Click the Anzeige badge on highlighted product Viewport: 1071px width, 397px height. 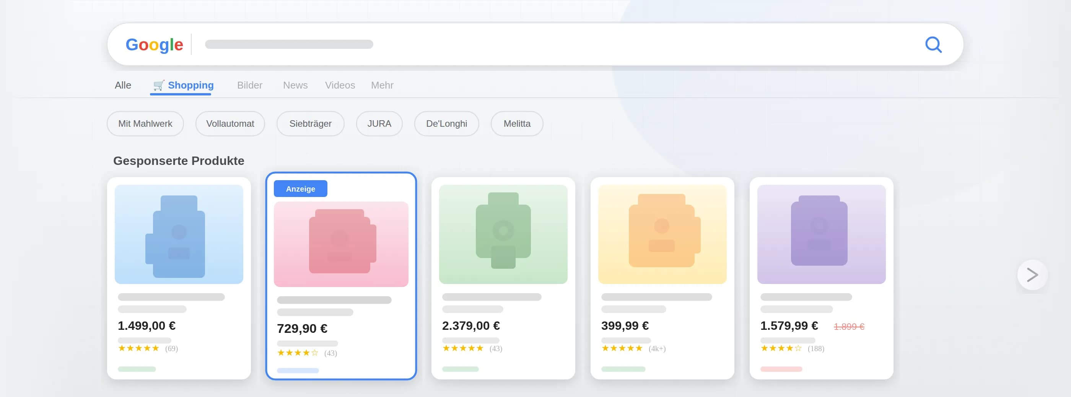[x=300, y=189]
